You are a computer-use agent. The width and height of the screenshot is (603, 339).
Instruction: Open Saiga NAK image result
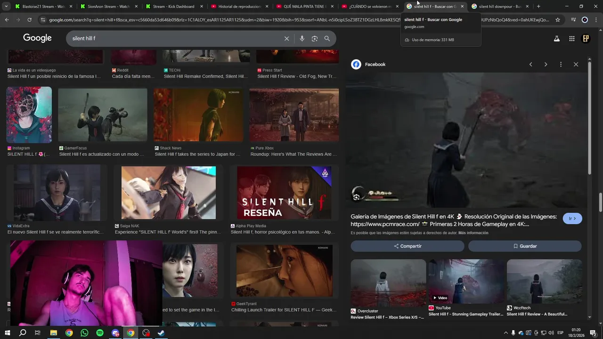click(168, 193)
